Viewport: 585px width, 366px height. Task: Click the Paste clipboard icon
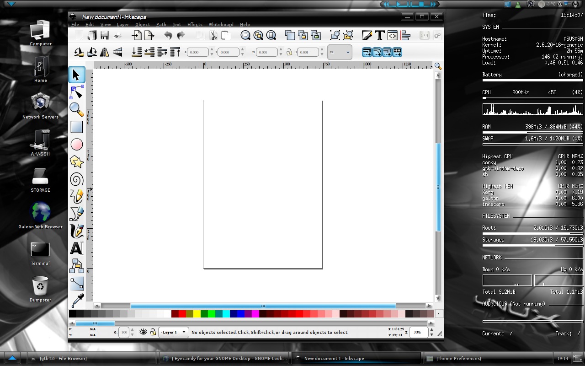point(226,35)
